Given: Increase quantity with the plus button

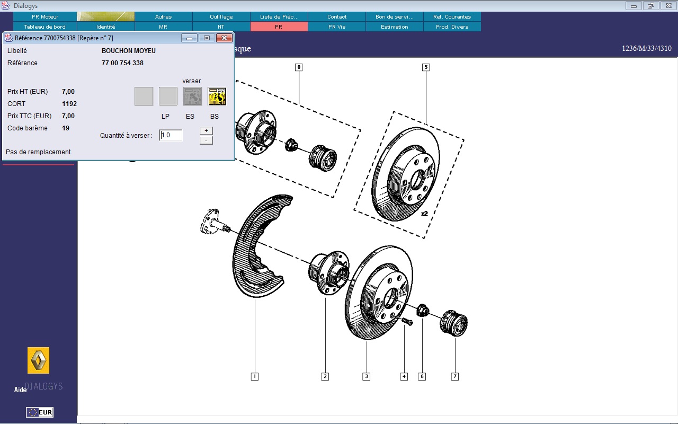Looking at the screenshot, I should 206,130.
